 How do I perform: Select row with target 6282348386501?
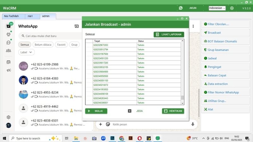(133, 103)
